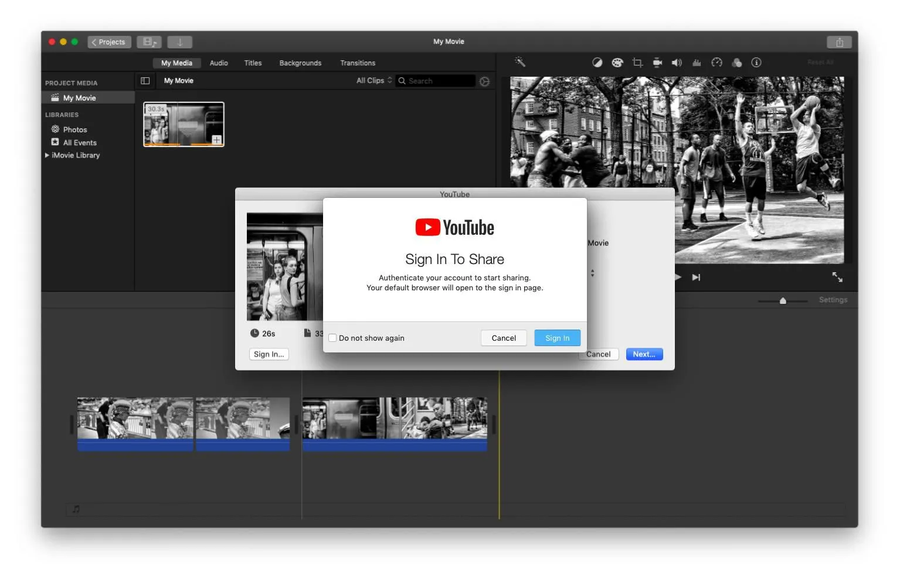Switch to the Transitions tab
This screenshot has width=910, height=579.
click(x=358, y=63)
